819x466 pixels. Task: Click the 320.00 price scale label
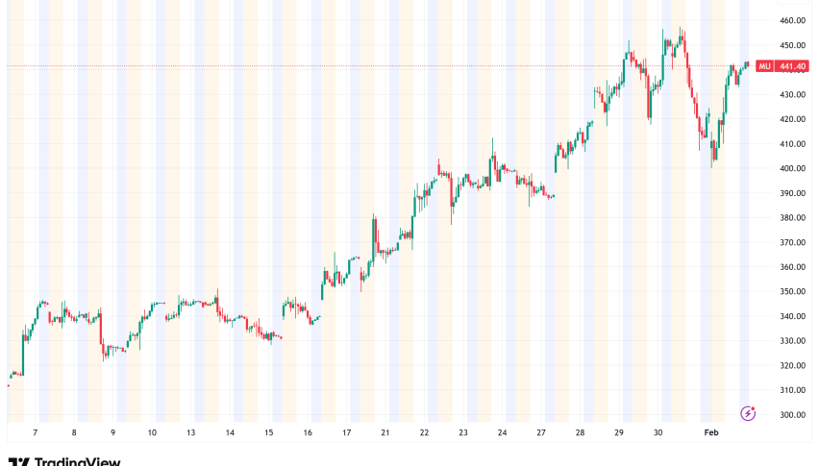click(793, 366)
